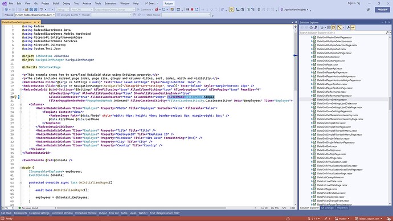Click the Continue debugging button
393x221 pixels.
[x=144, y=10]
